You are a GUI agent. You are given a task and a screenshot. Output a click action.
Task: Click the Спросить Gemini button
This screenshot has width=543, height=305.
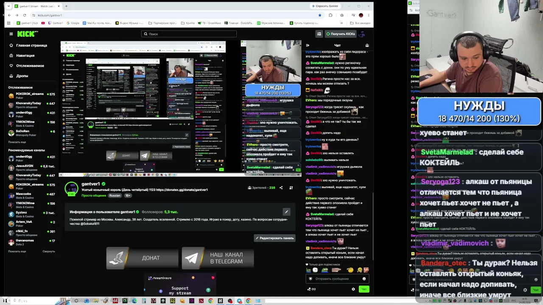click(x=325, y=6)
